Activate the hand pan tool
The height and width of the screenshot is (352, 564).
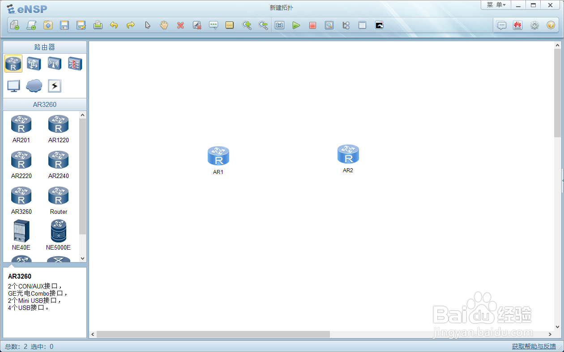point(164,25)
